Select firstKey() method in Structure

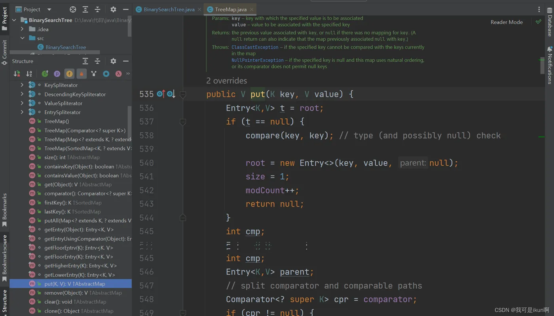tap(70, 202)
